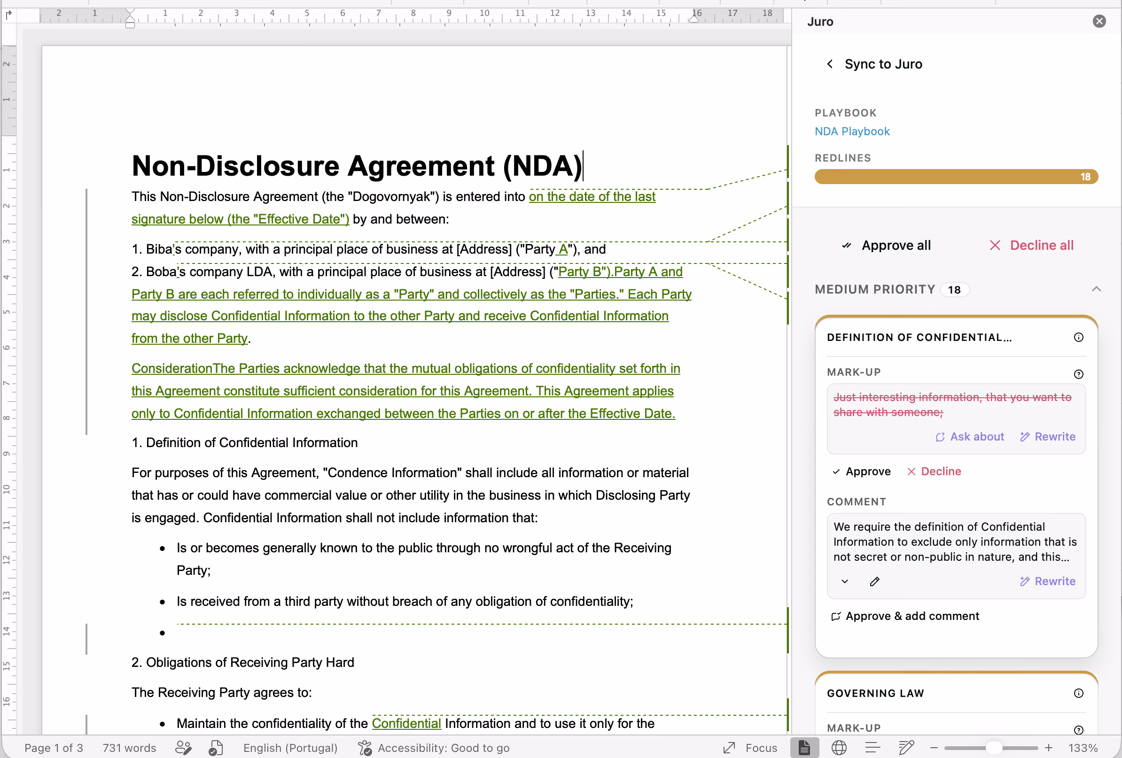Zoom out with minus button

(934, 748)
